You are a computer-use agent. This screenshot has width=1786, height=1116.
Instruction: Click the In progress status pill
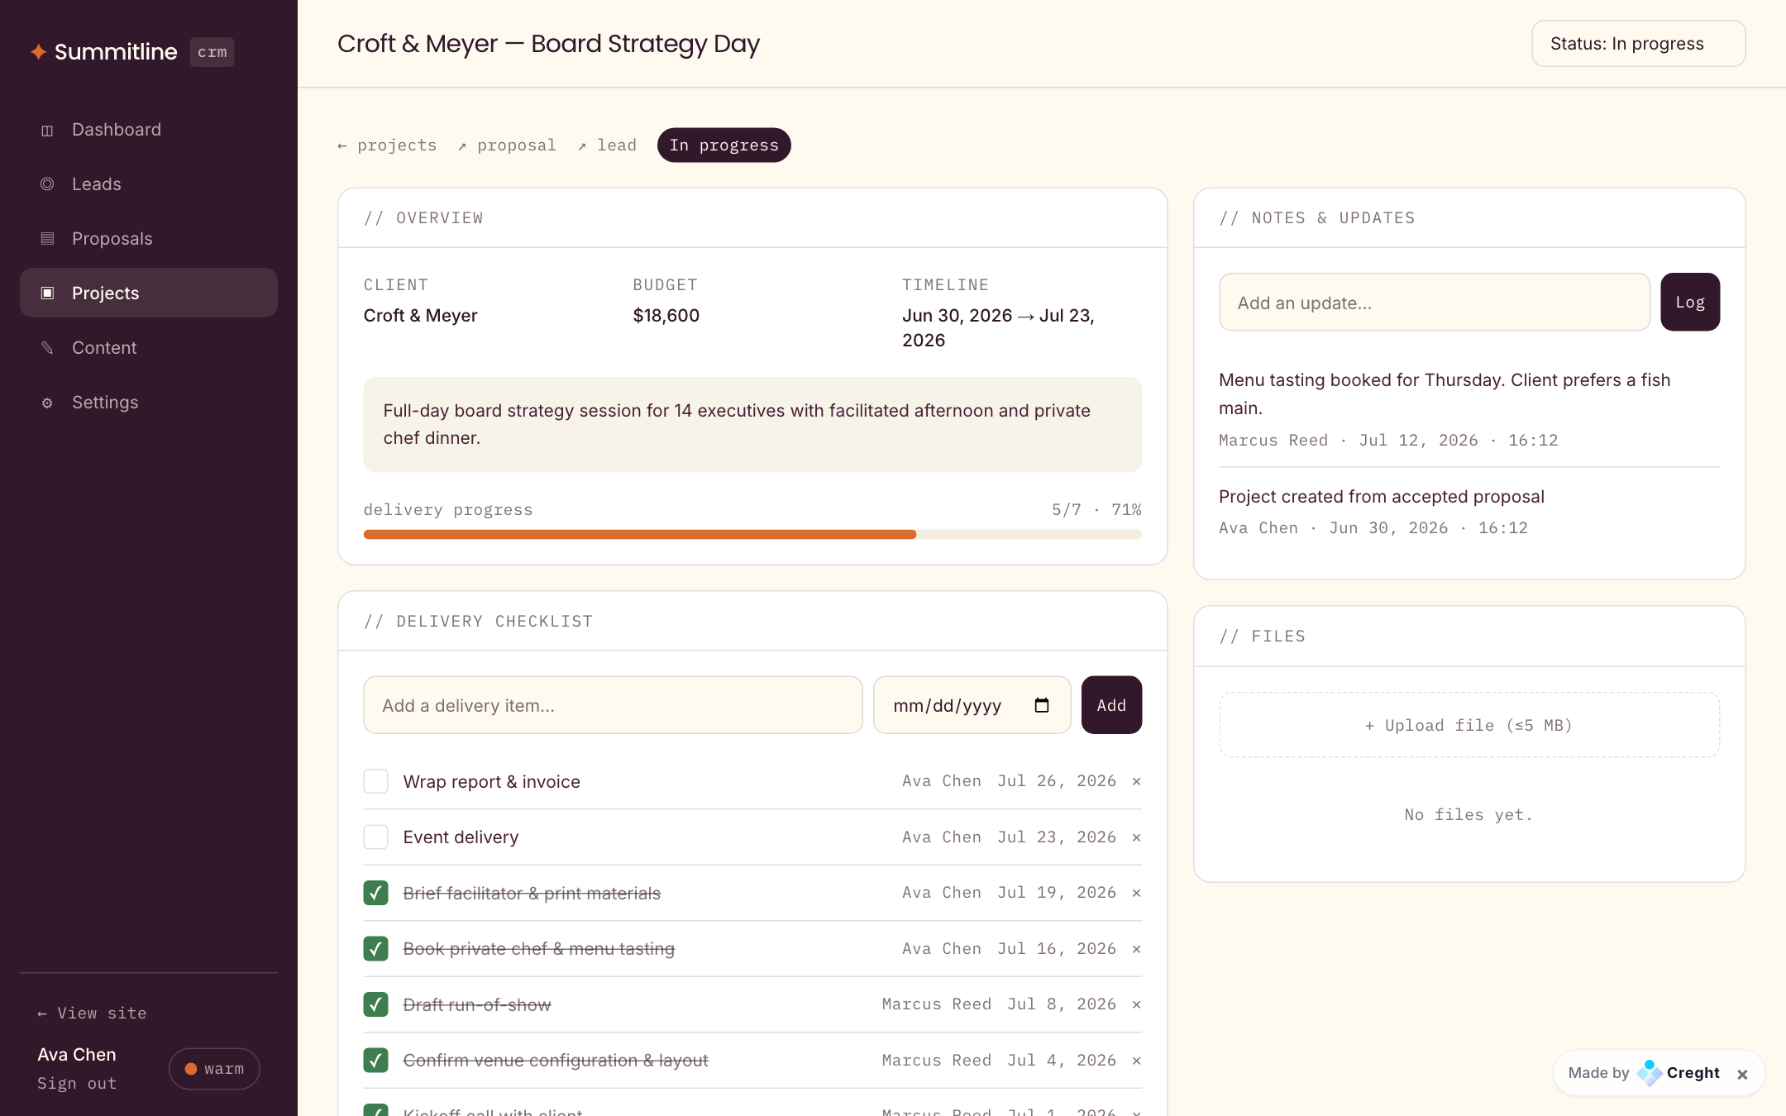pos(723,145)
